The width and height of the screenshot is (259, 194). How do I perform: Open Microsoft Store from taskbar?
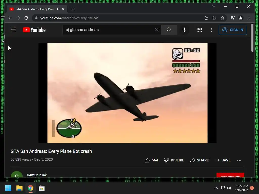point(42,188)
